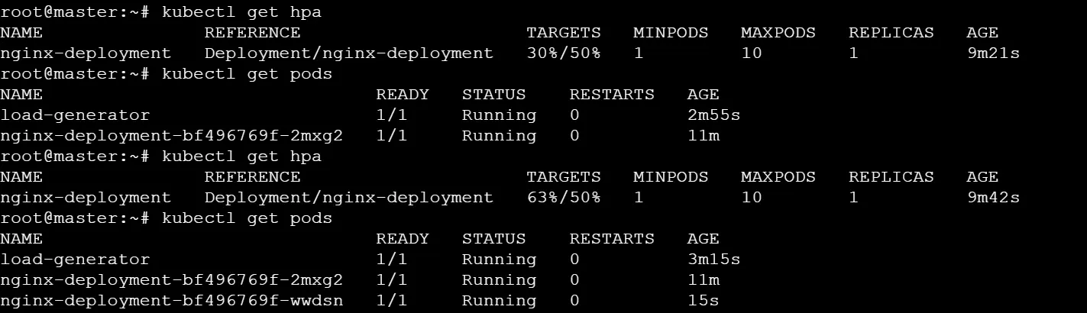The width and height of the screenshot is (1087, 313).
Task: Click the load-generator age 2m55s
Action: [x=713, y=115]
